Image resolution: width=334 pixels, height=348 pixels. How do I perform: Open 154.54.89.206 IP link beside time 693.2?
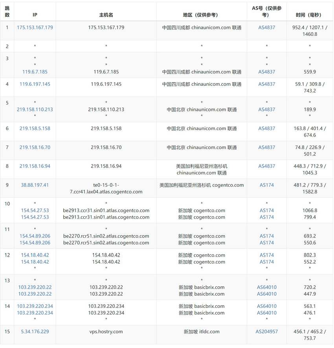[x=35, y=236]
